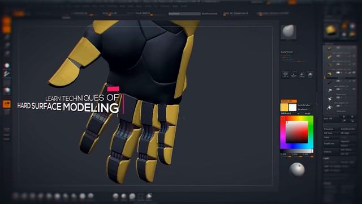Select the secondary white color swatch
The height and width of the screenshot is (204, 362).
pos(292,107)
